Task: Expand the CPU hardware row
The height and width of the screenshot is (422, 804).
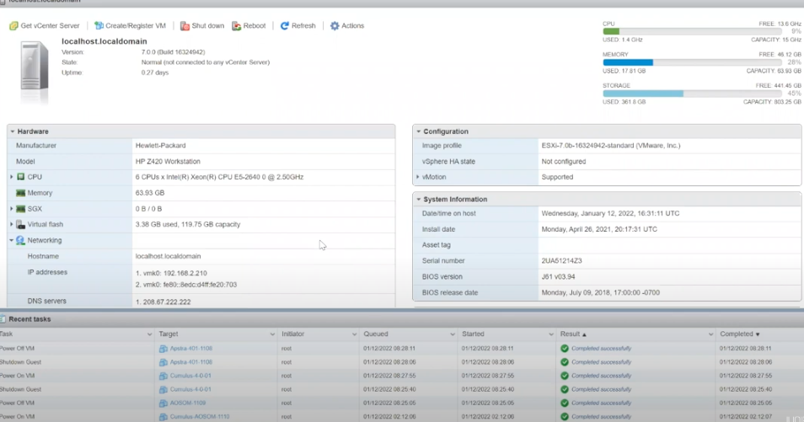Action: [12, 177]
